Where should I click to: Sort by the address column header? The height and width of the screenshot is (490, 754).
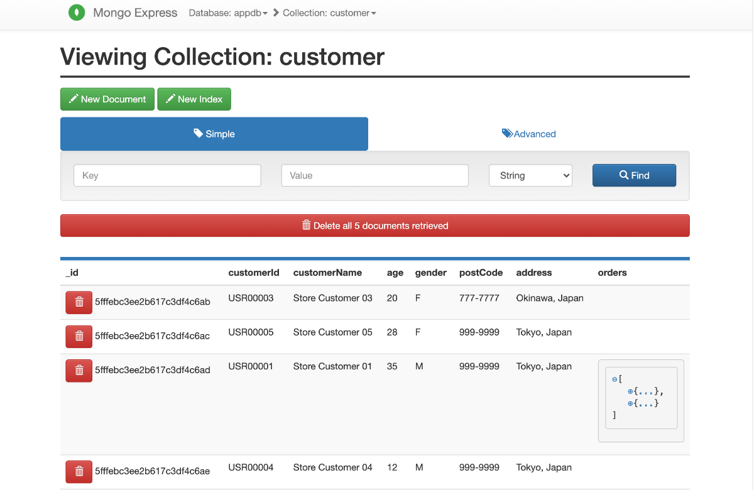pos(534,273)
